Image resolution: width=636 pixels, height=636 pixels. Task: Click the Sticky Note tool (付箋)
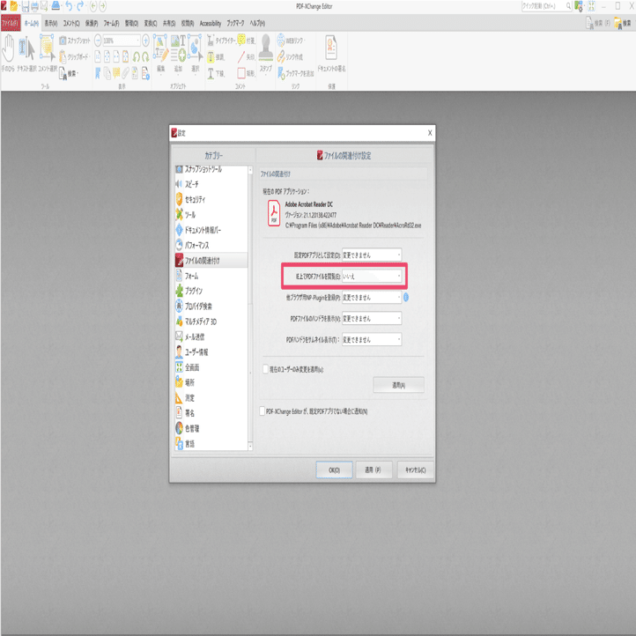(247, 41)
